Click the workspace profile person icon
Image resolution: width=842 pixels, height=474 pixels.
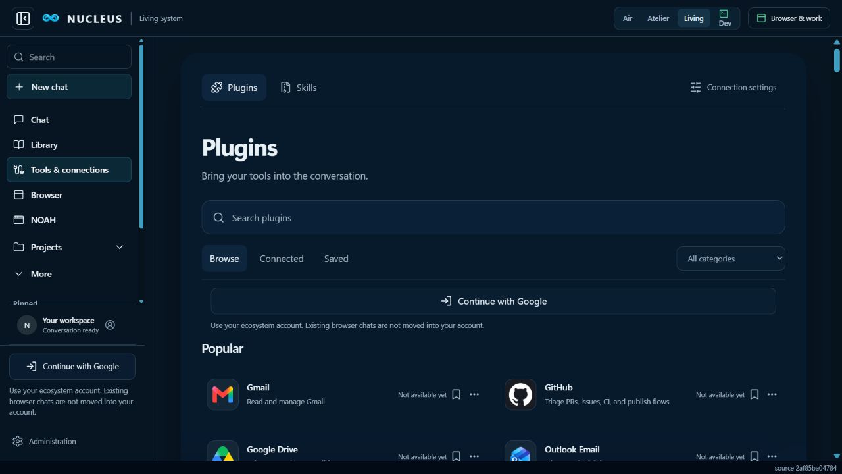pos(111,325)
